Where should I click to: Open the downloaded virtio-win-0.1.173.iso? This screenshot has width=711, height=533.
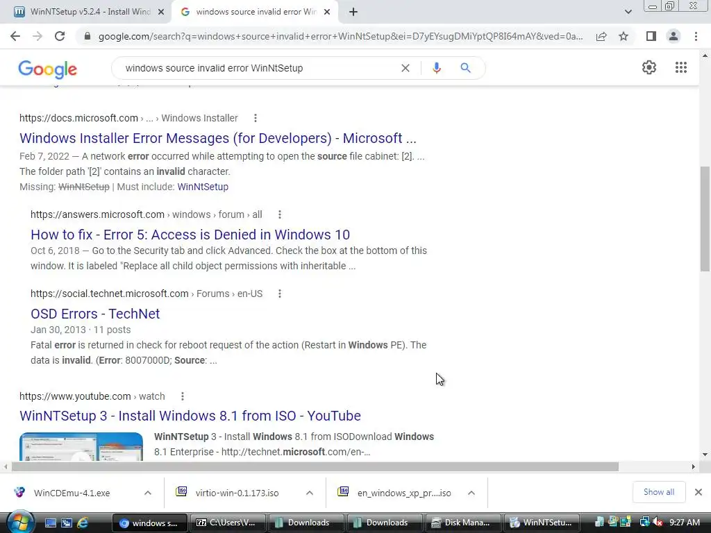point(237,493)
